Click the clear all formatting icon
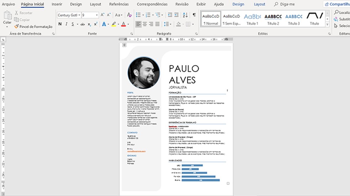 click(129, 15)
